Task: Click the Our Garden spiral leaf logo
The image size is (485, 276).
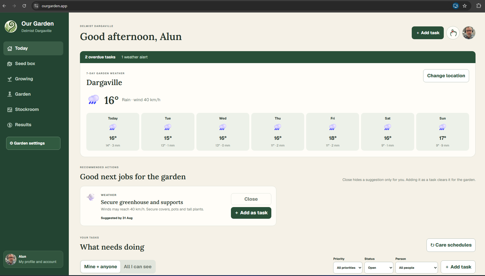Action: [x=11, y=27]
